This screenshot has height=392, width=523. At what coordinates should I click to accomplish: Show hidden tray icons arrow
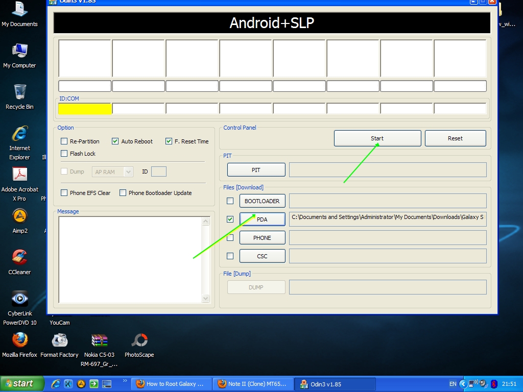pyautogui.click(x=463, y=384)
